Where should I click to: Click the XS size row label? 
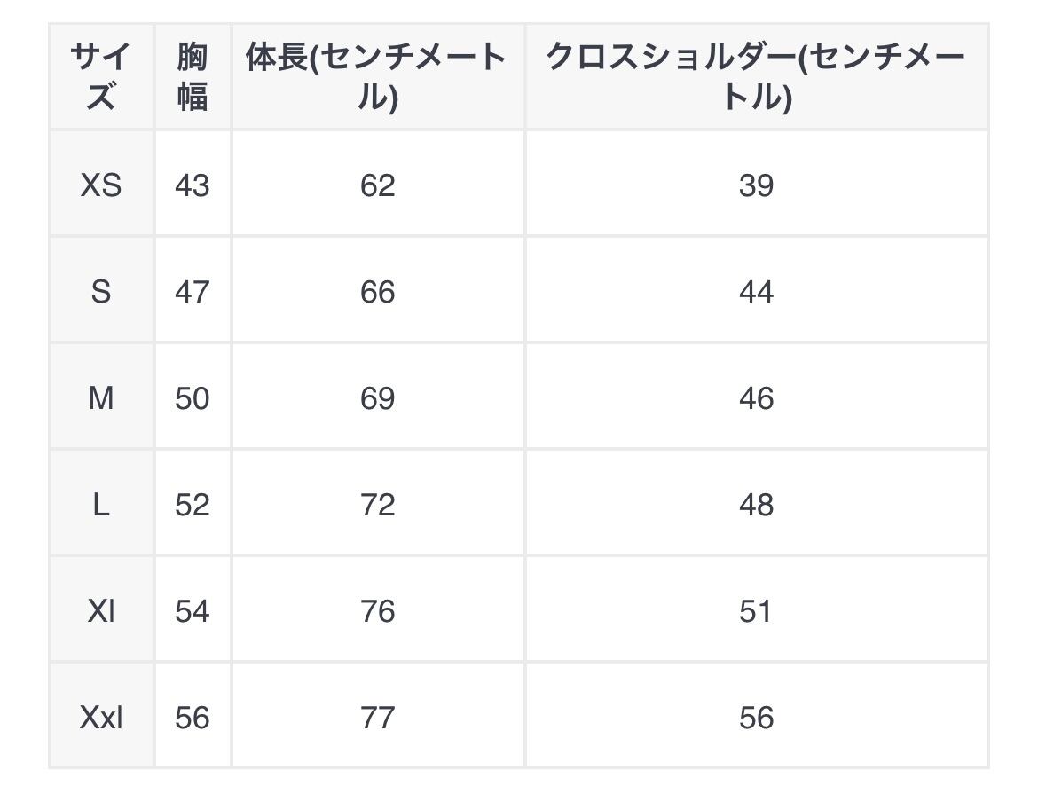pyautogui.click(x=101, y=185)
